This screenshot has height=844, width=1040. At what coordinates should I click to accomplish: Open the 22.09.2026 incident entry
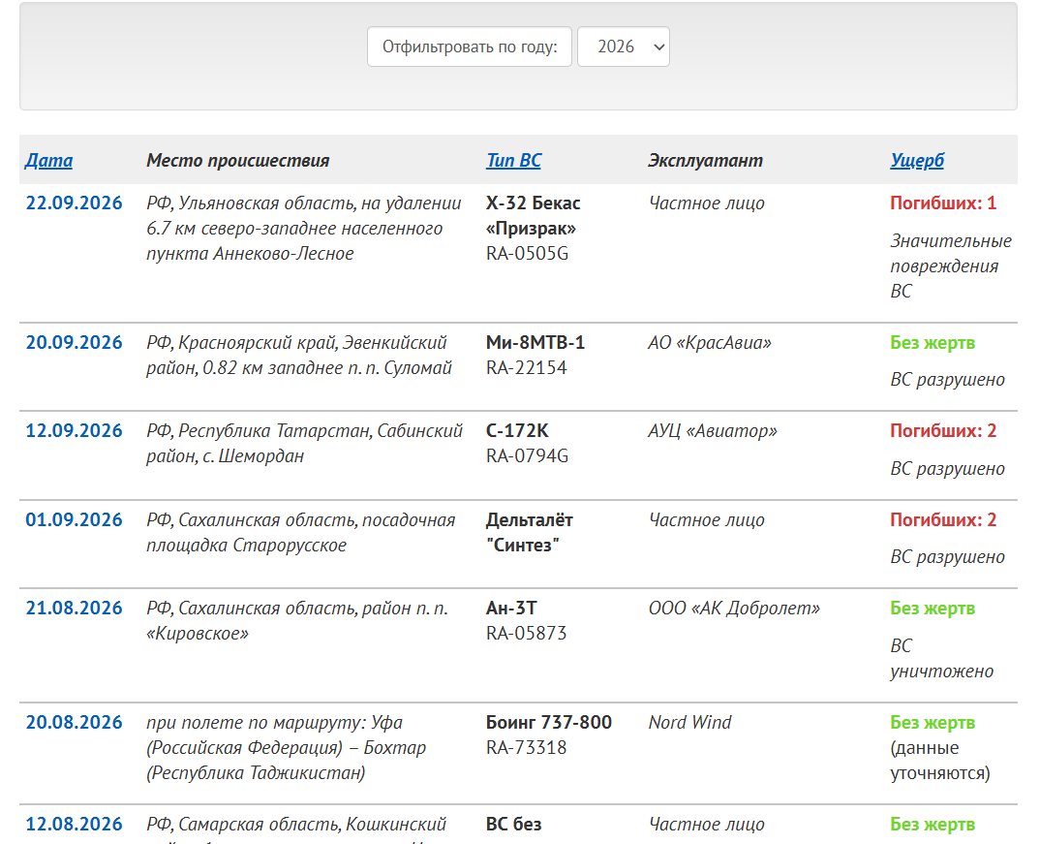[74, 203]
